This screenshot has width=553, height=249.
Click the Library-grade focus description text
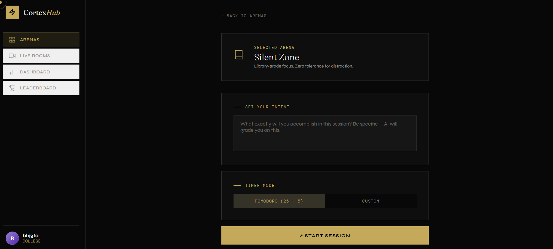(x=303, y=66)
